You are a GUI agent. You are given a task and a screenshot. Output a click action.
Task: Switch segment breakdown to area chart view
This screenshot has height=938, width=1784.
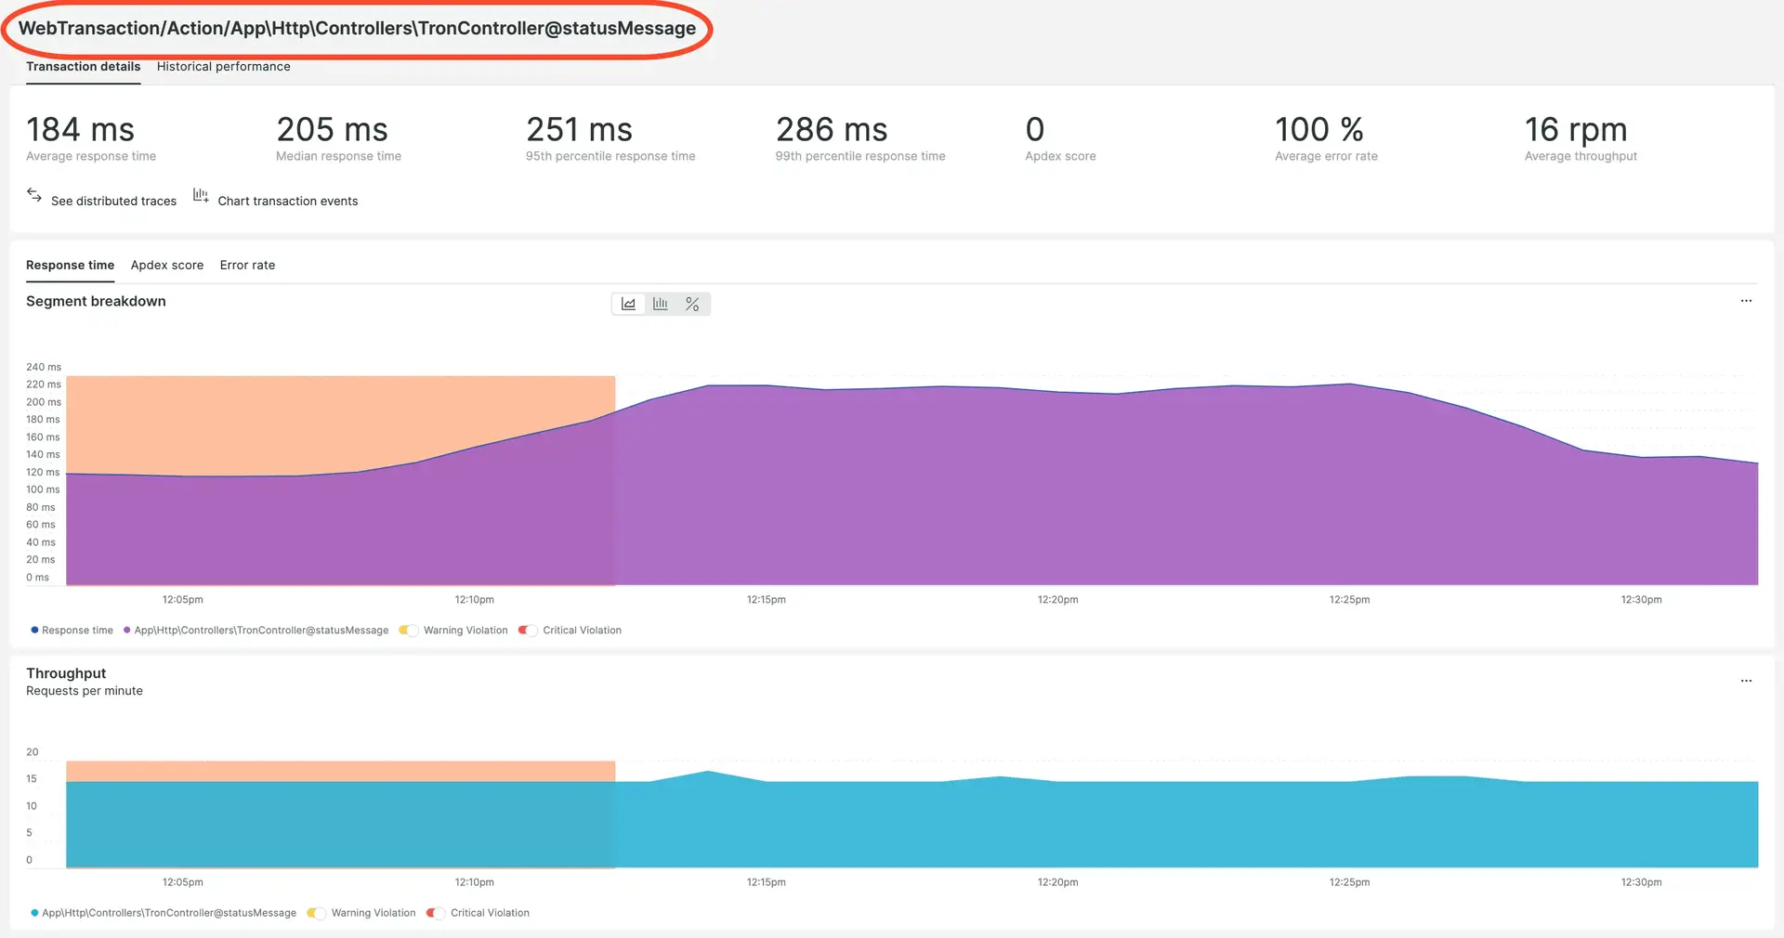click(629, 304)
